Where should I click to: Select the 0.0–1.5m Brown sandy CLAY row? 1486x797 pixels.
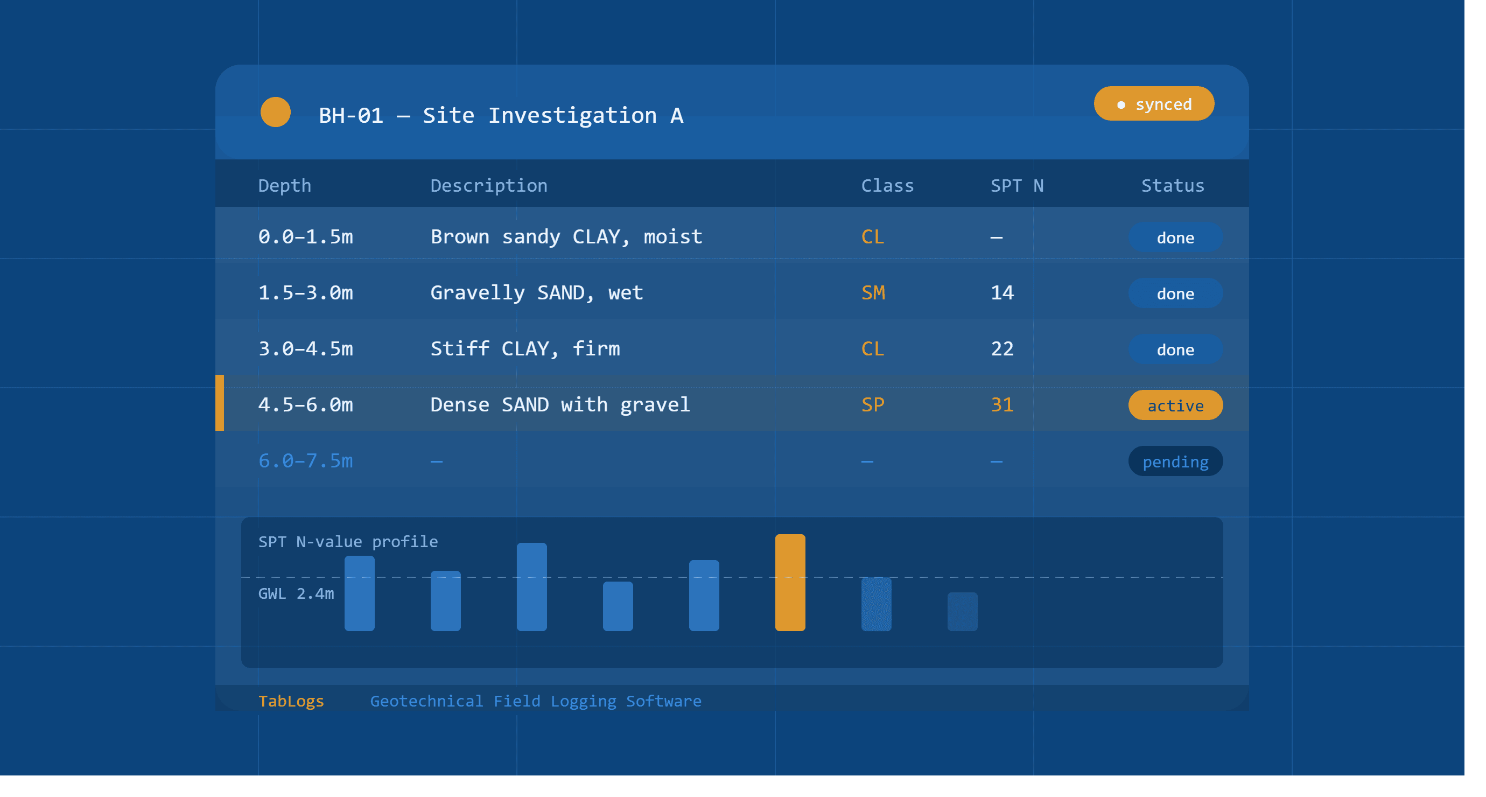[x=732, y=236]
